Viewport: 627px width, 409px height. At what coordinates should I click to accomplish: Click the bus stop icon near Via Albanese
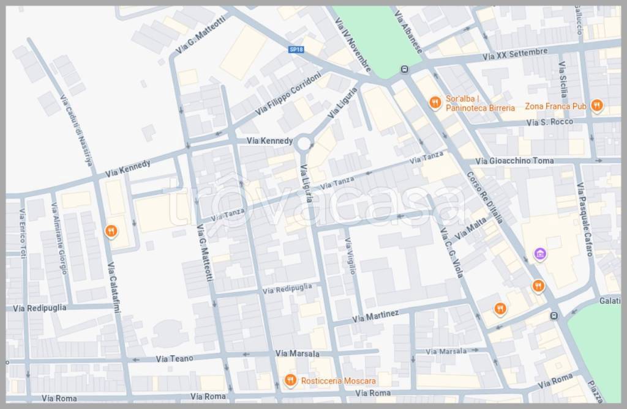click(404, 69)
